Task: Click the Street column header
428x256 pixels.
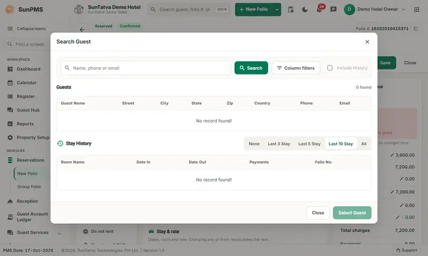Action: tap(128, 103)
